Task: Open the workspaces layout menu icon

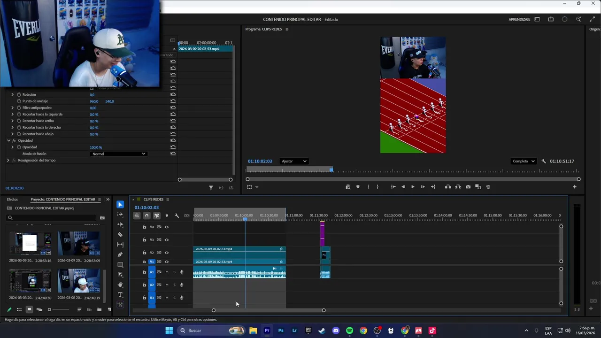Action: tap(537, 19)
